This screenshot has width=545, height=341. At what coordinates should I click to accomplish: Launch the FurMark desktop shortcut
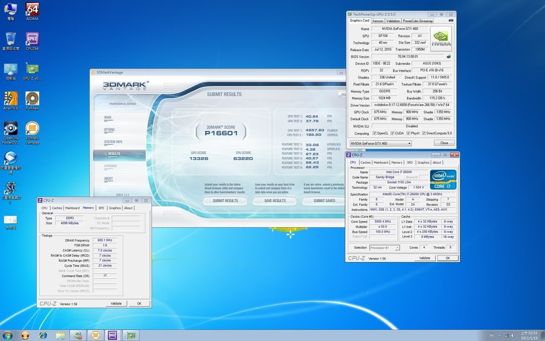pyautogui.click(x=32, y=101)
